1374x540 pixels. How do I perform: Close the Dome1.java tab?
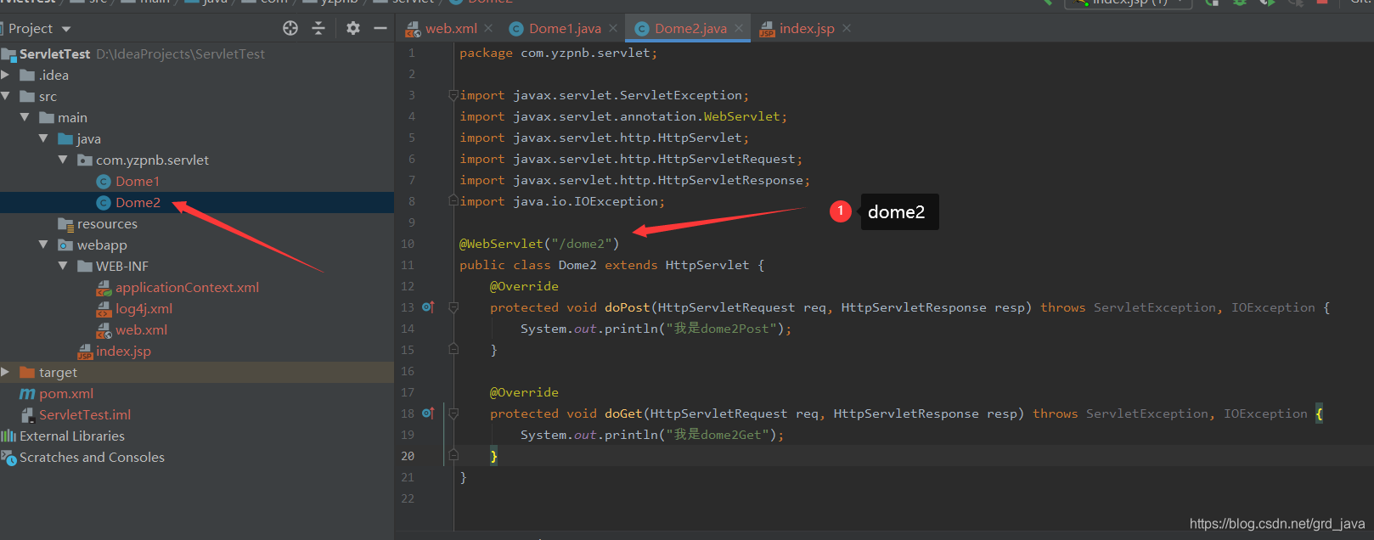[x=613, y=28]
